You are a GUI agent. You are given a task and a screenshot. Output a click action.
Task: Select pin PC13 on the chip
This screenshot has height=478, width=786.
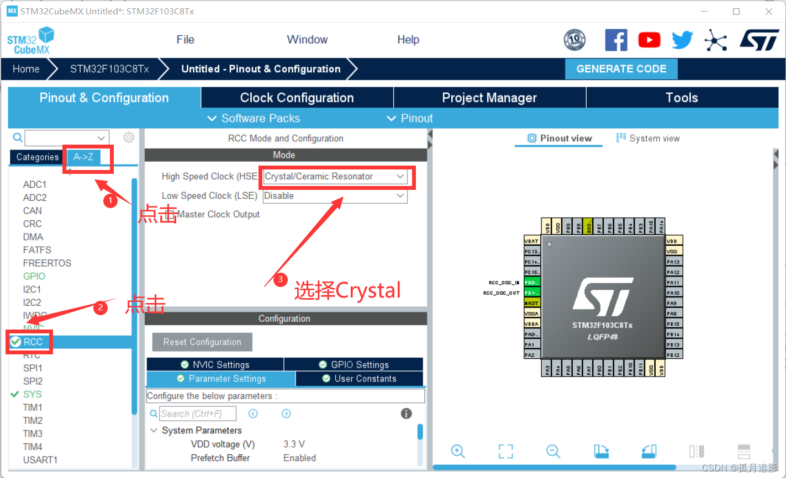[532, 251]
